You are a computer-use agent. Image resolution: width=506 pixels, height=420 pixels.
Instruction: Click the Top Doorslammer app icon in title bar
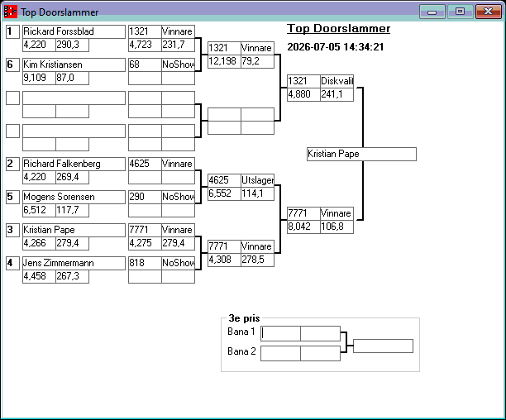(10, 12)
